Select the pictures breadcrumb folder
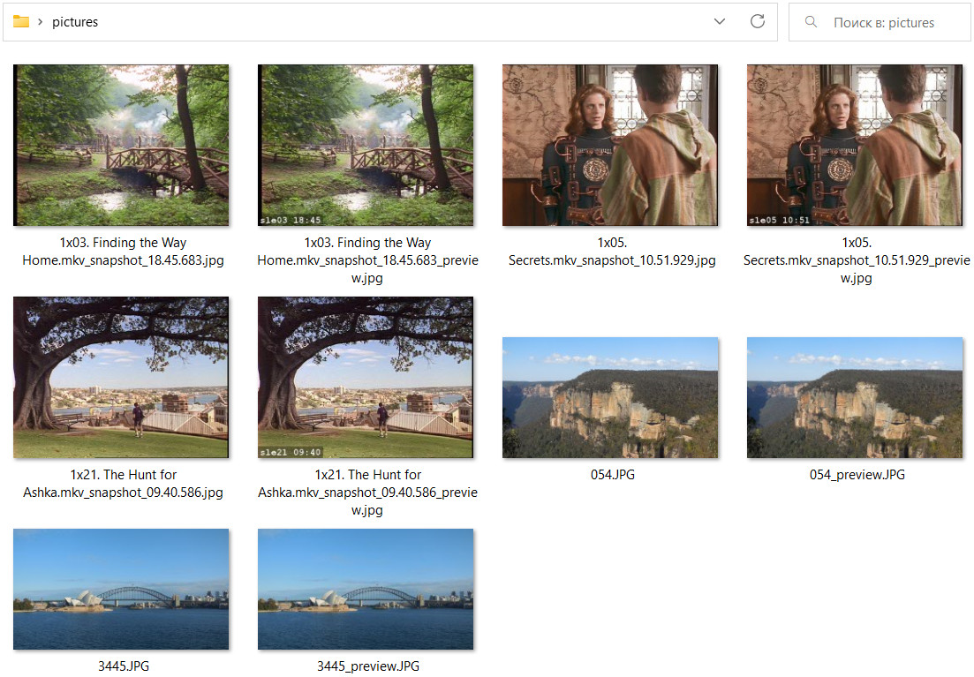974x677 pixels. [x=75, y=22]
